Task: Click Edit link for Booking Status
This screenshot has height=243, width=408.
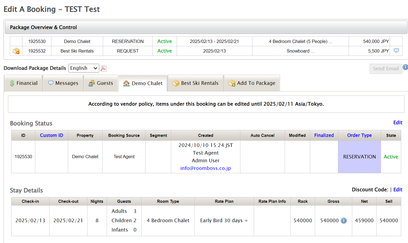Action: pyautogui.click(x=398, y=123)
